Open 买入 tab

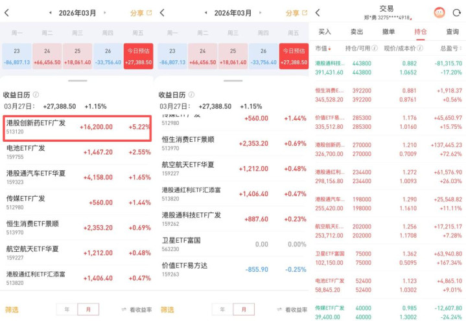(325, 32)
